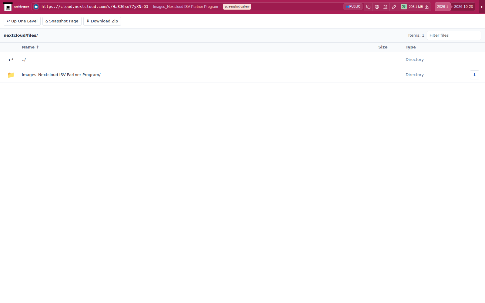Click the Items: 1 count label
The height and width of the screenshot is (303, 485).
point(416,35)
